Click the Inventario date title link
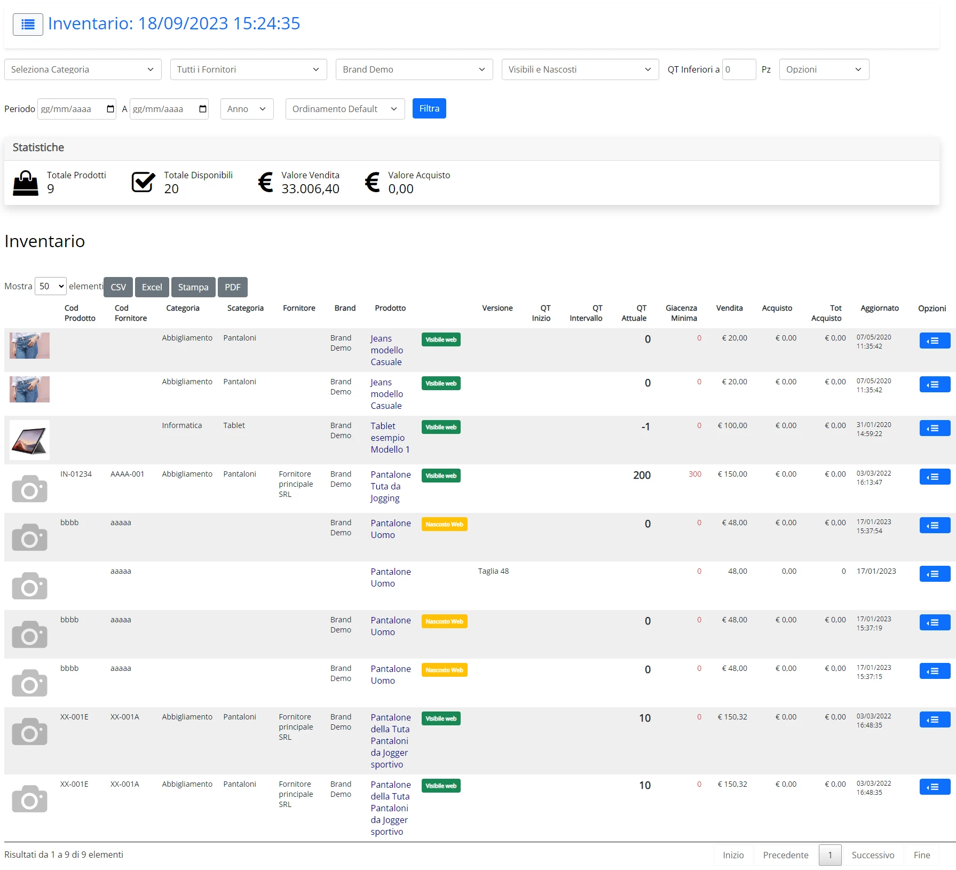The image size is (956, 870). (174, 23)
